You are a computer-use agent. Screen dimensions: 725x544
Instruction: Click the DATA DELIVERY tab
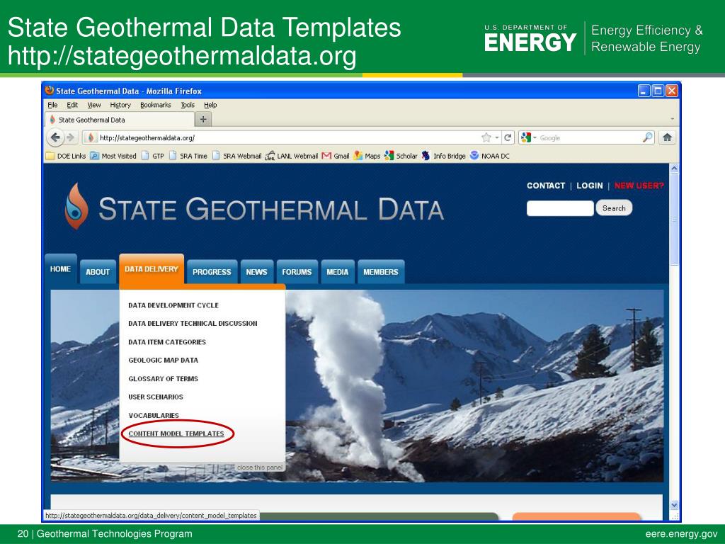point(152,268)
